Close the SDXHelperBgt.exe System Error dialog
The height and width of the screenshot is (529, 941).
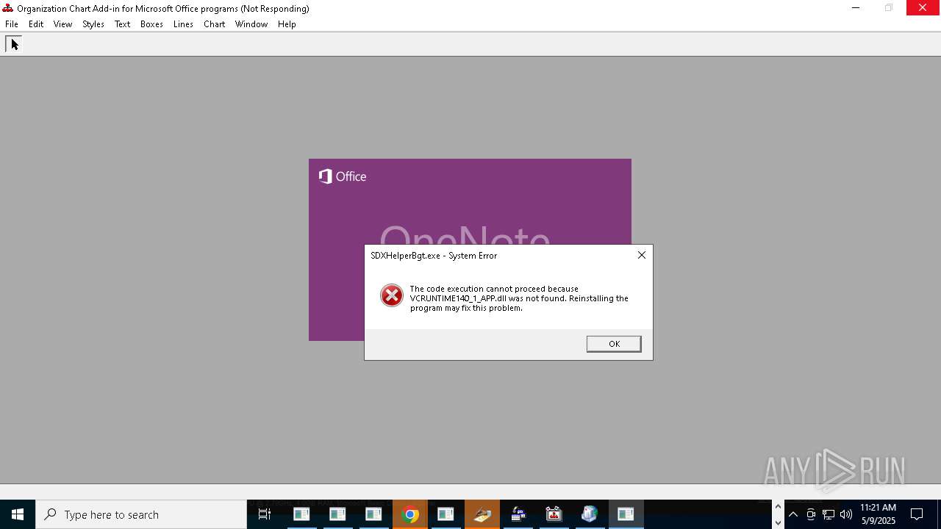tap(642, 255)
